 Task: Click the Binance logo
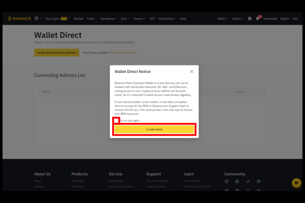pos(19,18)
